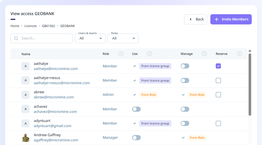Viewport: 262px width, 145px height.
Task: Click the Reserve column help icon
Action: 239,54
